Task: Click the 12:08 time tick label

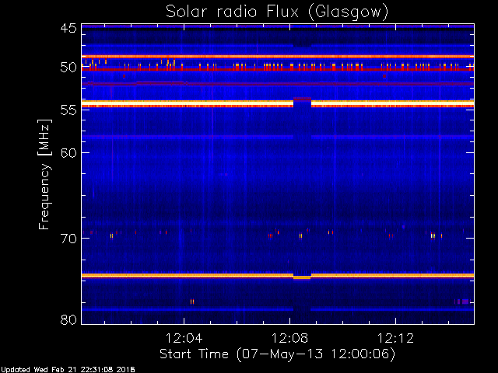Action: 289,338
